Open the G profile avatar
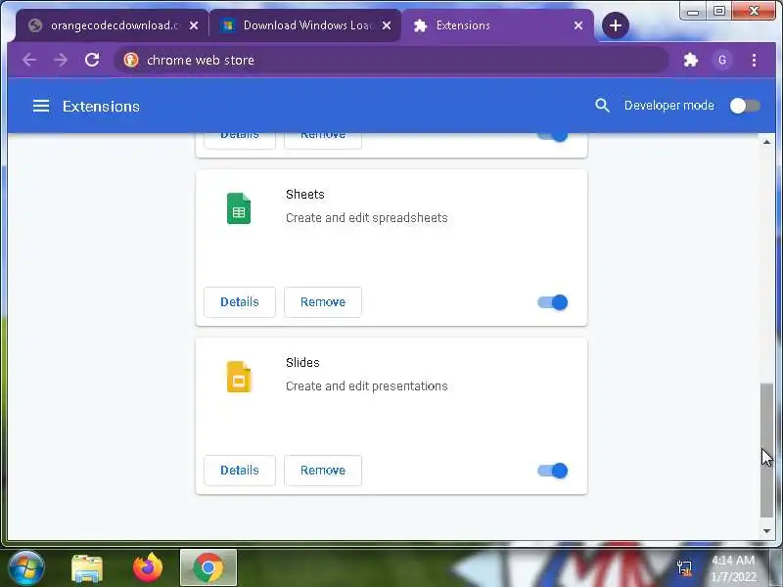783x587 pixels. click(x=722, y=60)
